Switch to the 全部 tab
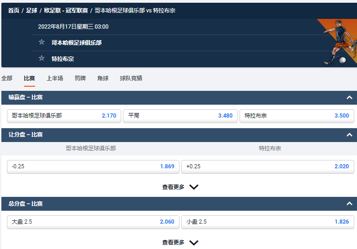Viewport: 357px width, 249px height. [7, 78]
